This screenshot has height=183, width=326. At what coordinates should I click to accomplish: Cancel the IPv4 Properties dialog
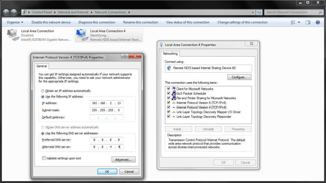click(129, 172)
